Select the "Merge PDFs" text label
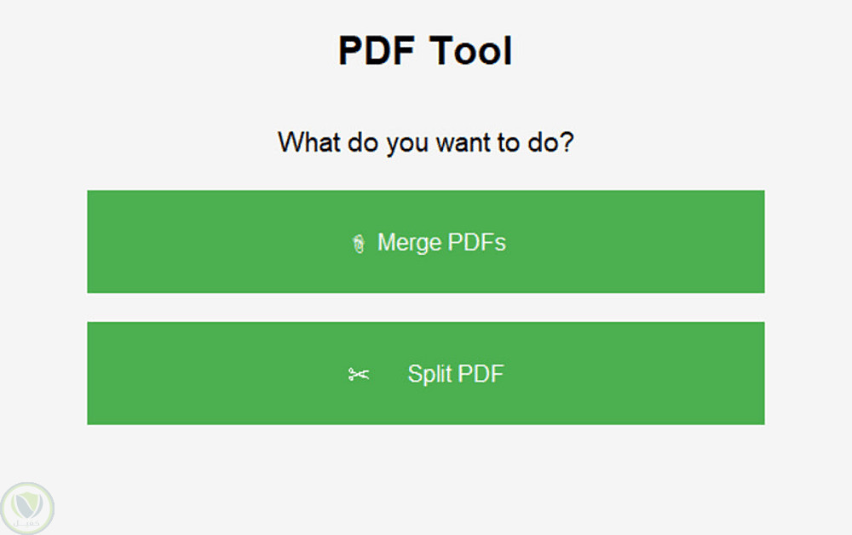The height and width of the screenshot is (535, 852). [x=441, y=243]
